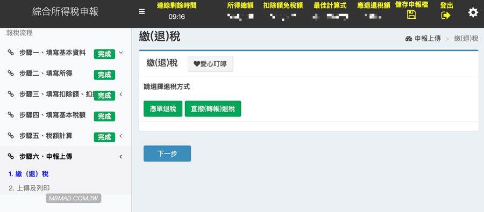Toggle the hamburger sidebar menu icon
Screen dimensions: 484x212
(x=141, y=12)
